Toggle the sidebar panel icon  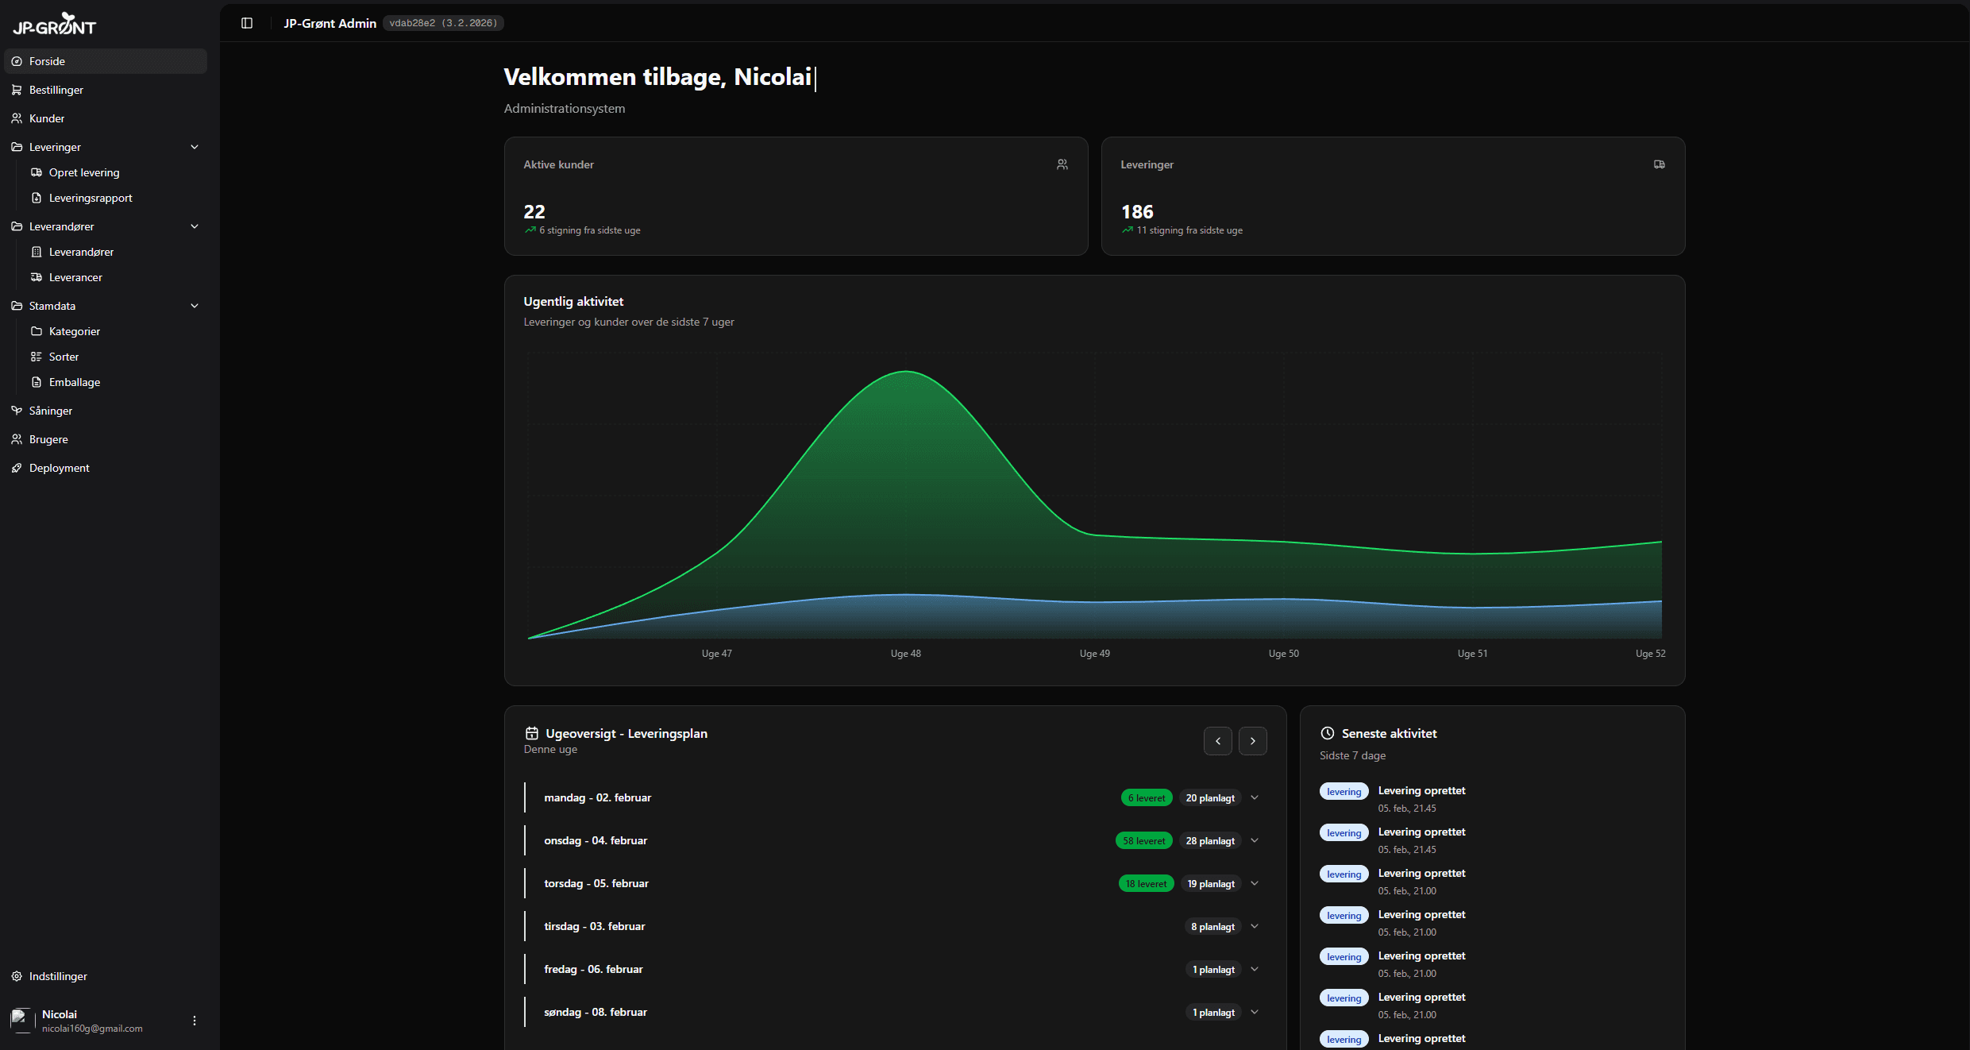click(x=247, y=23)
